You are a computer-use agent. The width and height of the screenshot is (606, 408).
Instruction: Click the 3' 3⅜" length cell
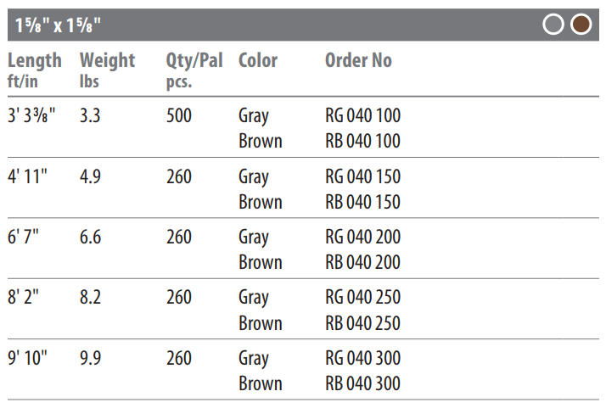coord(31,115)
